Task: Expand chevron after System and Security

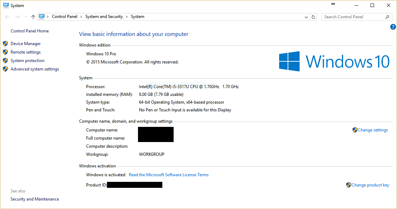Action: 127,17
